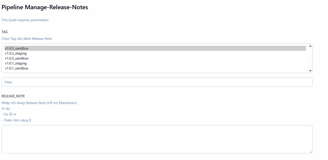328x160 pixels.
Task: Click the Pipeline Manage-Release-Notes heading
Action: pyautogui.click(x=45, y=7)
